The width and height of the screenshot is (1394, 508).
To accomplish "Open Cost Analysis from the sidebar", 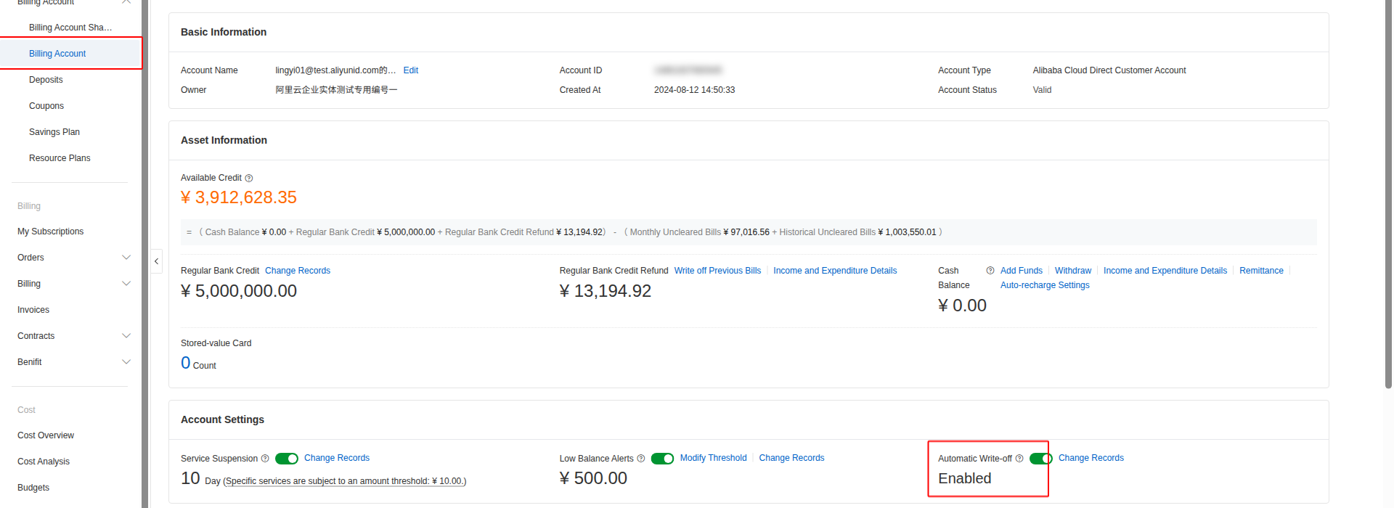I will click(x=44, y=462).
